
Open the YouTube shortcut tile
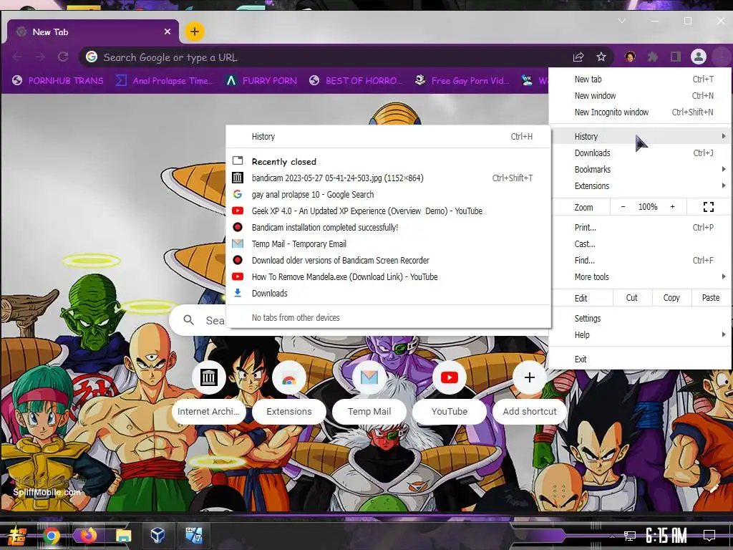tap(450, 391)
